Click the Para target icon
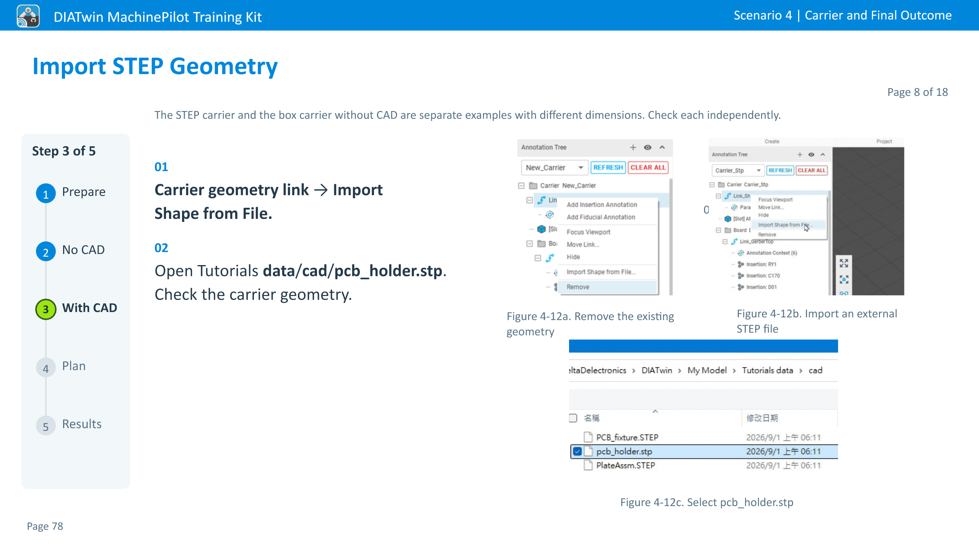 [734, 207]
